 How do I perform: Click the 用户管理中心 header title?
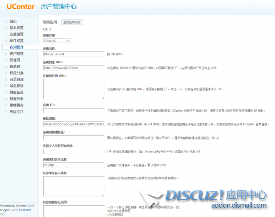point(59,6)
